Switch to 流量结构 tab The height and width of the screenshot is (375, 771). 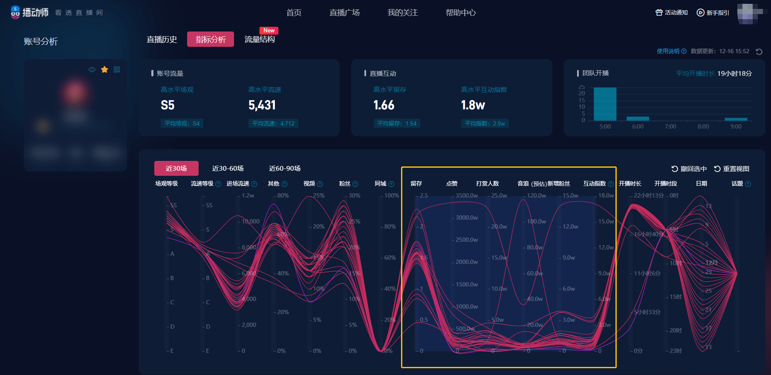pyautogui.click(x=260, y=40)
